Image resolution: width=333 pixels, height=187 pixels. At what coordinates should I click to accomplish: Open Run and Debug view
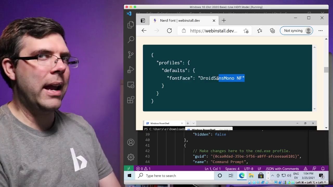pos(131,70)
